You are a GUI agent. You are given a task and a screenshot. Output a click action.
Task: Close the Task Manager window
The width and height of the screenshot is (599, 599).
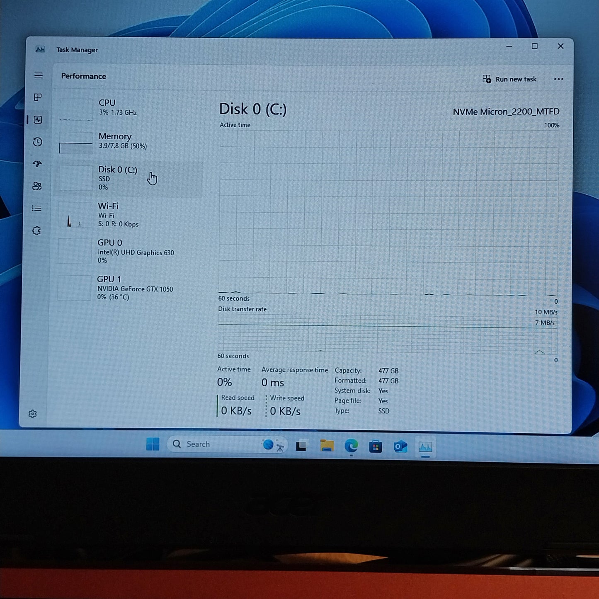tap(560, 46)
